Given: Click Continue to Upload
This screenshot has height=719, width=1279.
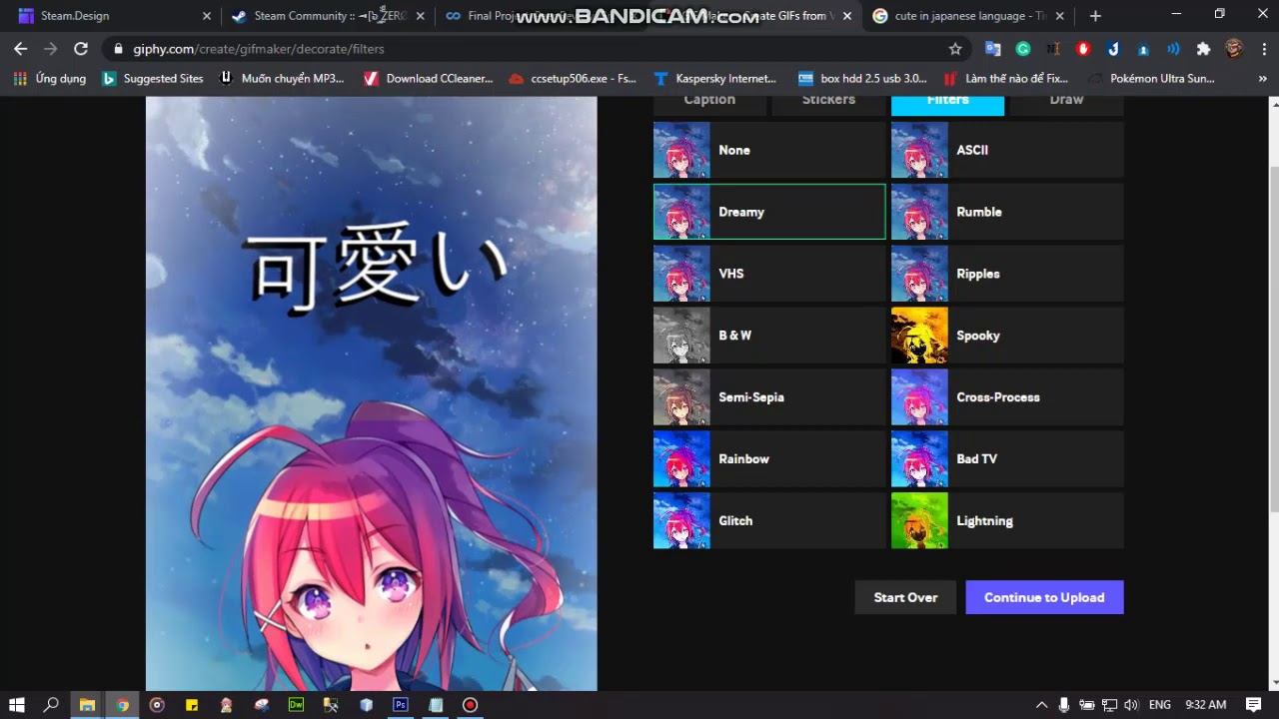Looking at the screenshot, I should pos(1044,597).
